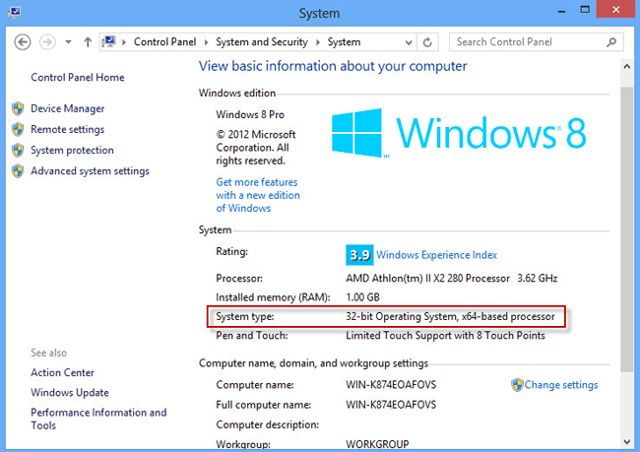Expand the chevron after System and Security breadcrumb
The width and height of the screenshot is (640, 452).
tap(318, 42)
